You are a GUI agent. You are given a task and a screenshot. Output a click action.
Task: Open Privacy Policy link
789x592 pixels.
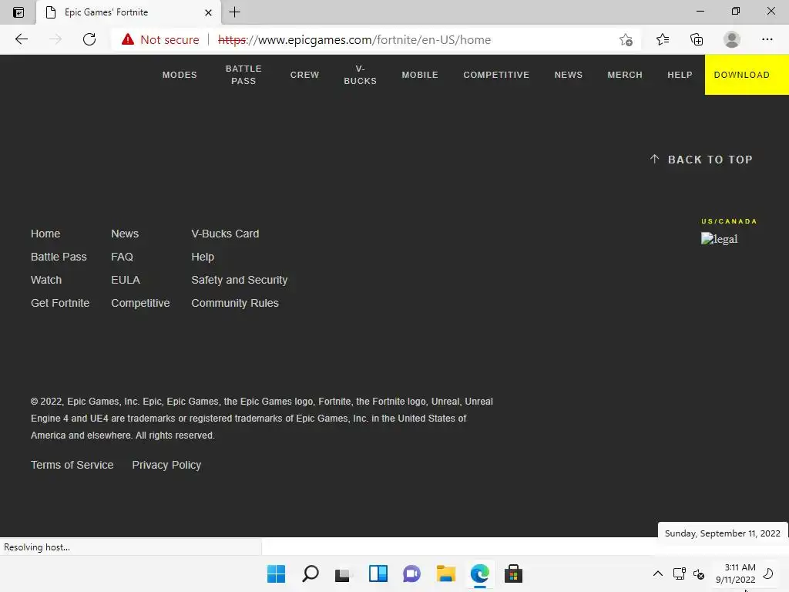[x=166, y=465]
